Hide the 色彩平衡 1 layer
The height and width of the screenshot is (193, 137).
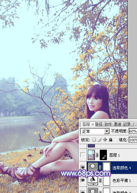[x=83, y=180]
